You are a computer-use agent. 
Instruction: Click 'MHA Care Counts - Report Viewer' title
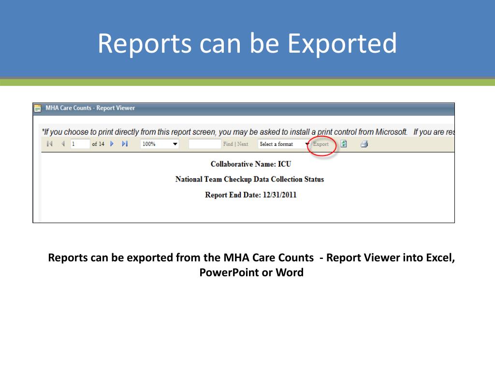pos(90,108)
